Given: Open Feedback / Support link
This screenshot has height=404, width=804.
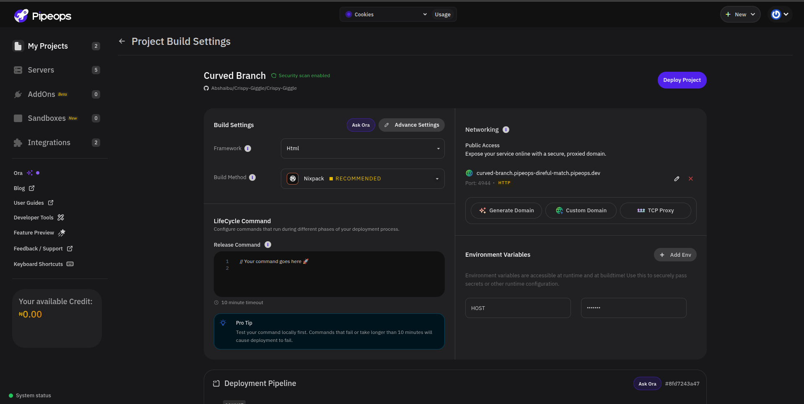Looking at the screenshot, I should point(43,248).
